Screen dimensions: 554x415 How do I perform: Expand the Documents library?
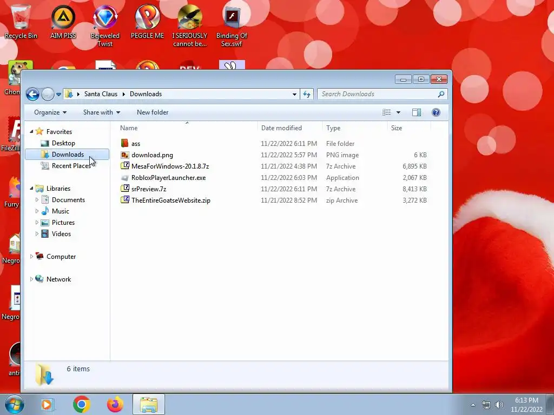[x=37, y=200]
